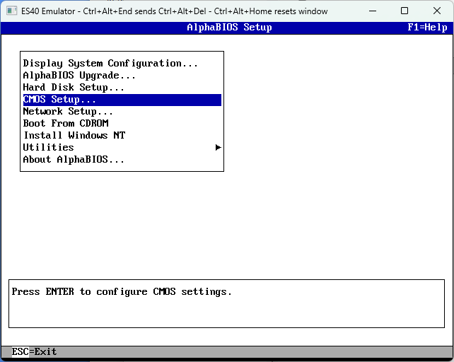This screenshot has height=362, width=454.
Task: Select Network Setup menu entry
Action: tap(122, 112)
